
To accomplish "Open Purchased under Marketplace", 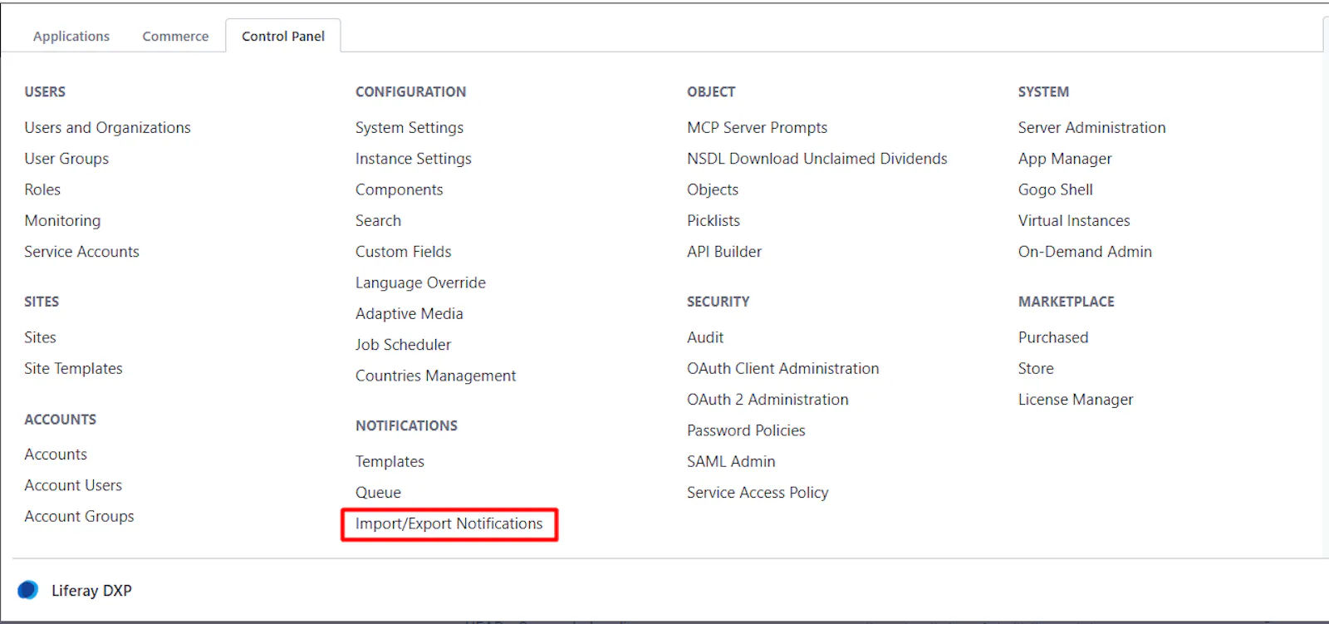I will pos(1053,337).
